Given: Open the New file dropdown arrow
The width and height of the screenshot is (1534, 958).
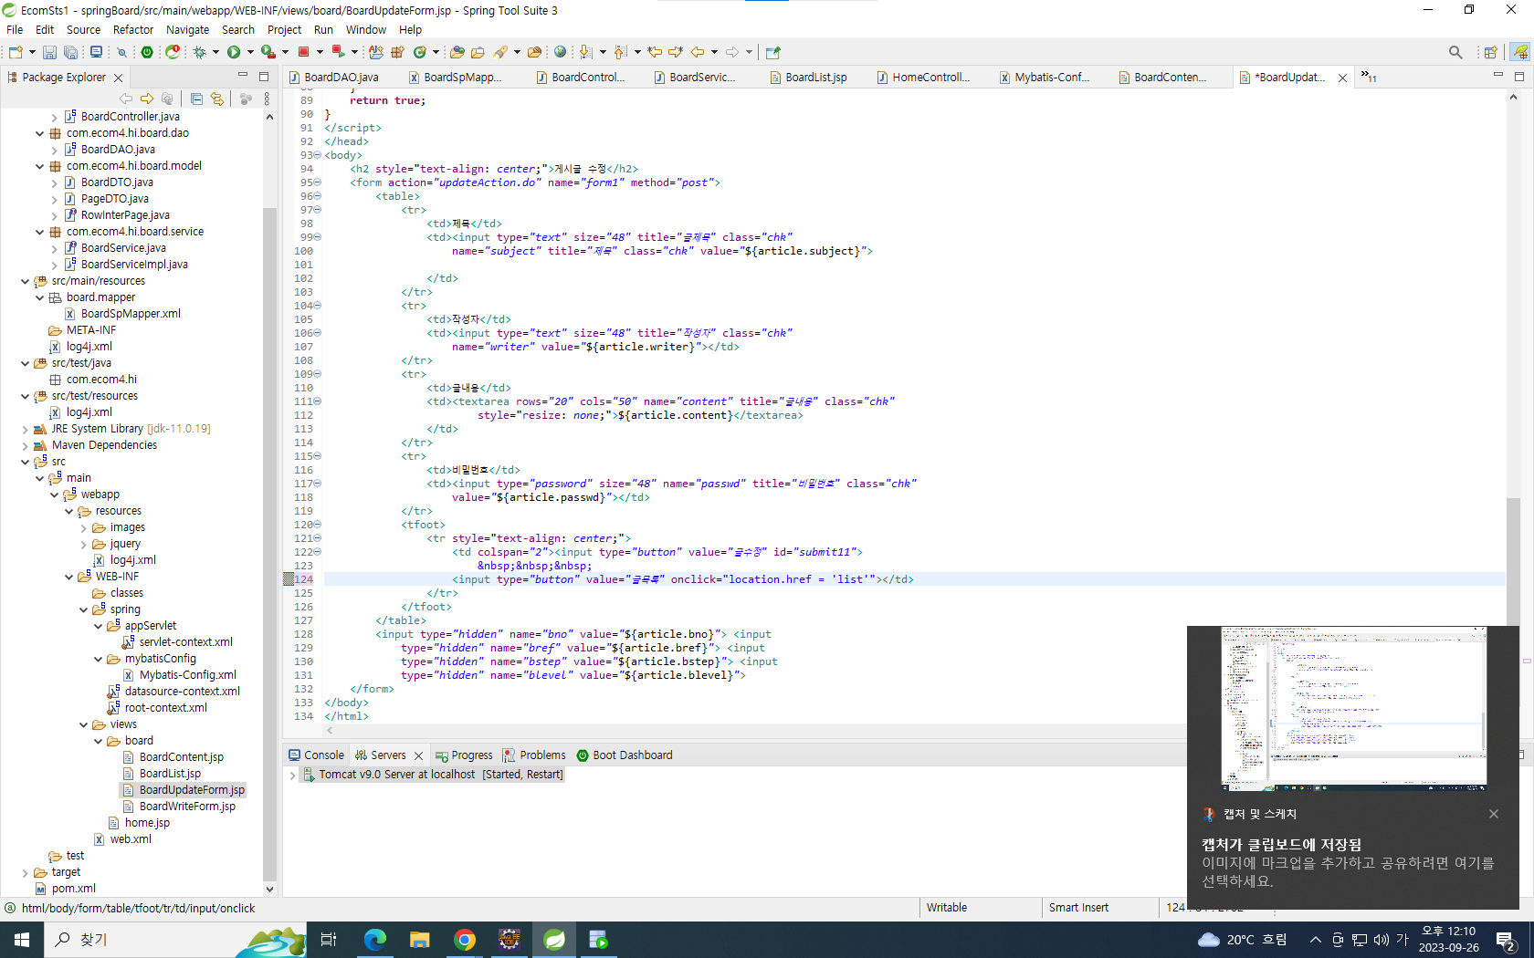Looking at the screenshot, I should 32,52.
